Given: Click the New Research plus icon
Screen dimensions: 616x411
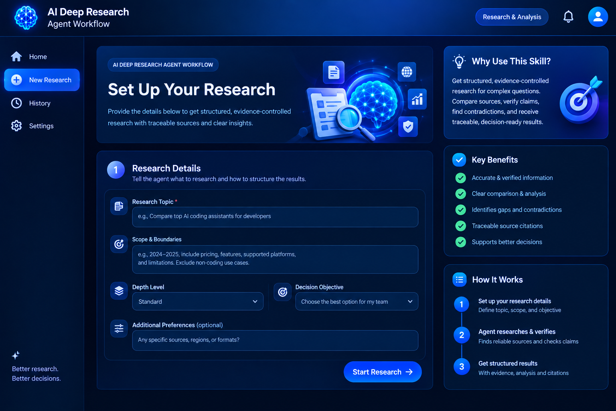Looking at the screenshot, I should (16, 80).
